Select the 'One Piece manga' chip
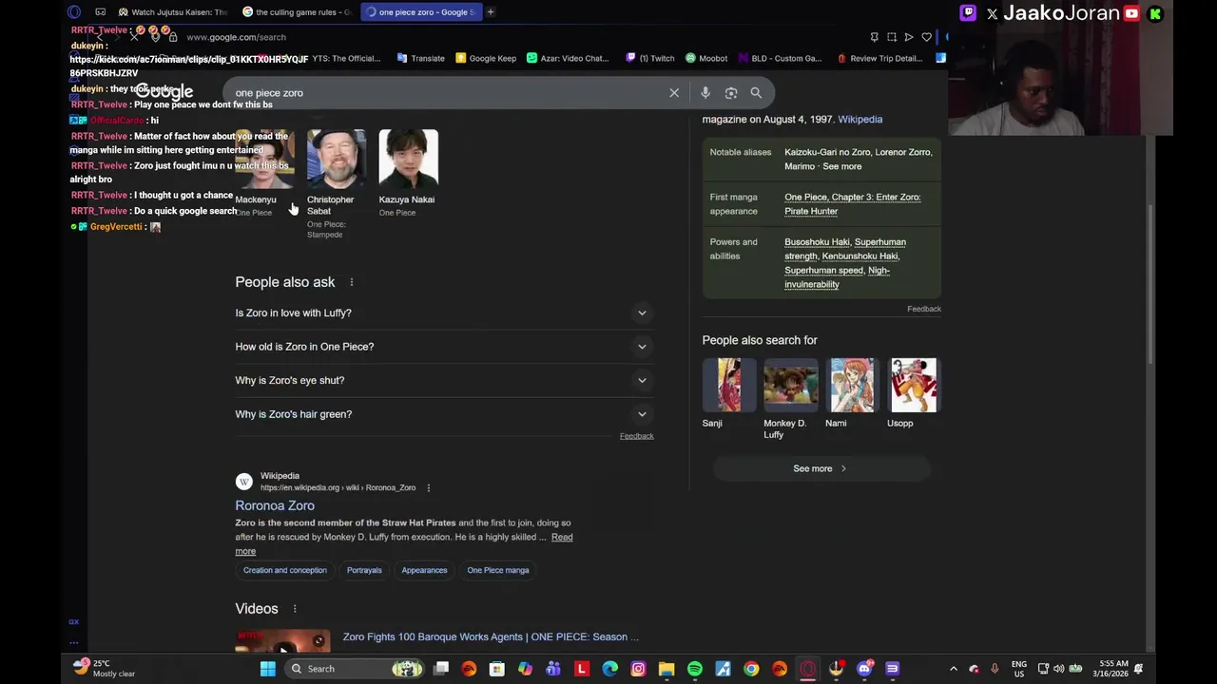The image size is (1217, 684). point(498,570)
